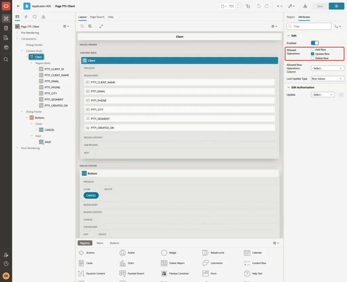347x282 pixels.
Task: Click into the property Filter field
Action: point(309,26)
